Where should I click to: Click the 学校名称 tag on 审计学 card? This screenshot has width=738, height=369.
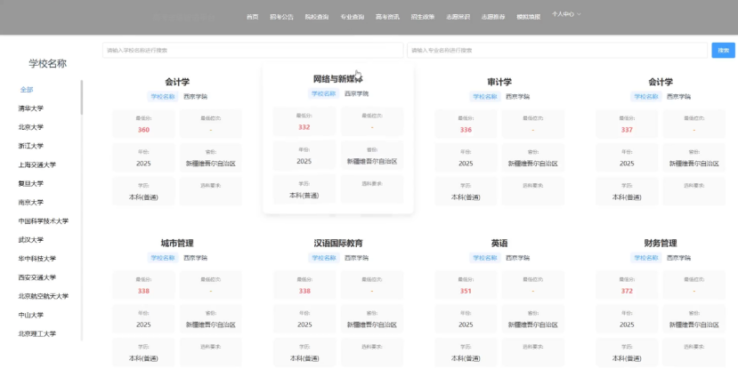click(x=485, y=96)
